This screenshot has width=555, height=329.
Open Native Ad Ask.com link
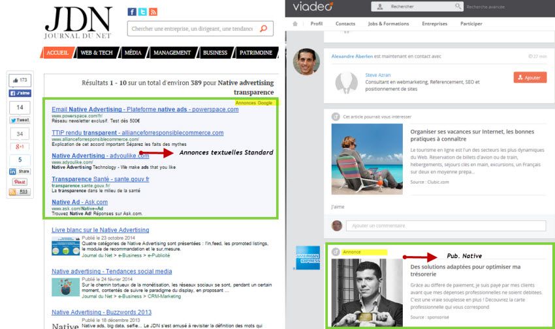80,202
